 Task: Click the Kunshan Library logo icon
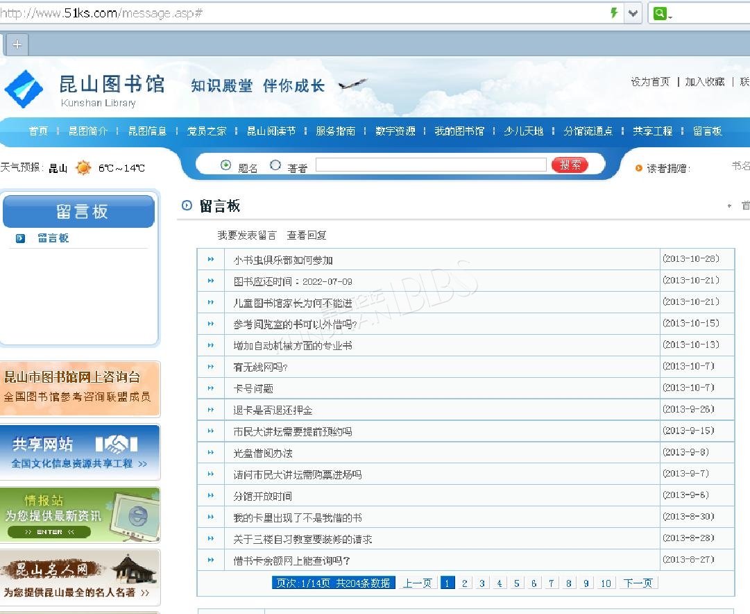pyautogui.click(x=24, y=89)
